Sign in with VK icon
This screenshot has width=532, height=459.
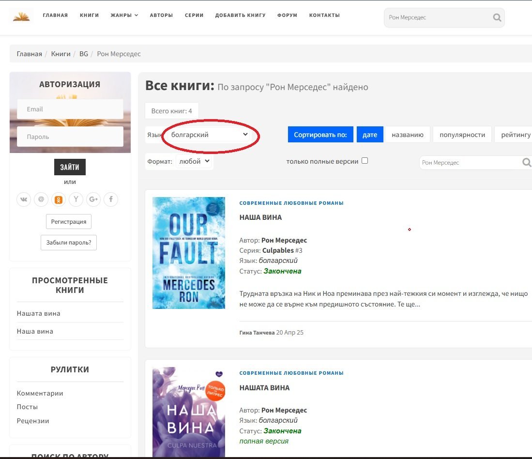pos(24,199)
